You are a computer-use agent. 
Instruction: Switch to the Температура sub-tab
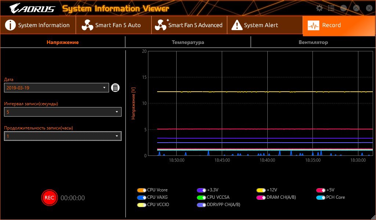[x=188, y=43]
